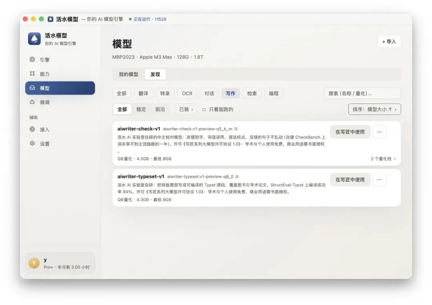Filter models by 翻译 category
This screenshot has width=432, height=305.
tap(143, 93)
